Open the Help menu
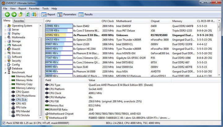Screen dimensions: 223x127 click(54, 9)
